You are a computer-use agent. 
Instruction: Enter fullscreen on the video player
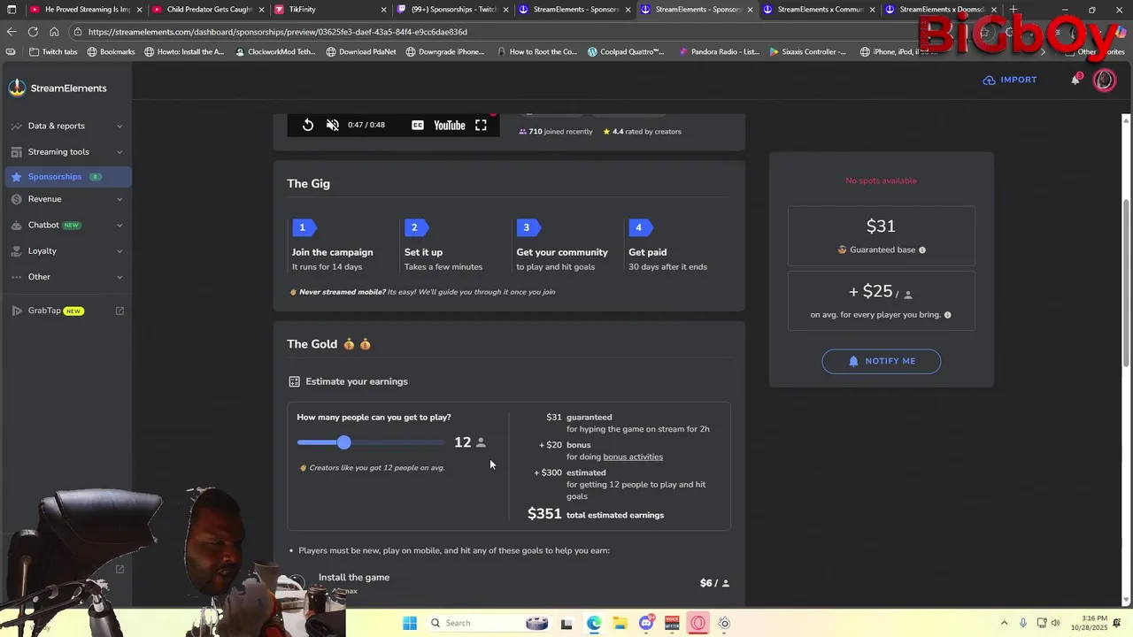click(481, 125)
